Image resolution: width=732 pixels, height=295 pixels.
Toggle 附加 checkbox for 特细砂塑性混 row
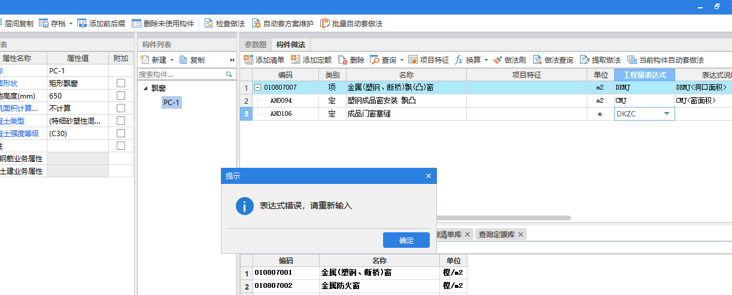[x=121, y=121]
